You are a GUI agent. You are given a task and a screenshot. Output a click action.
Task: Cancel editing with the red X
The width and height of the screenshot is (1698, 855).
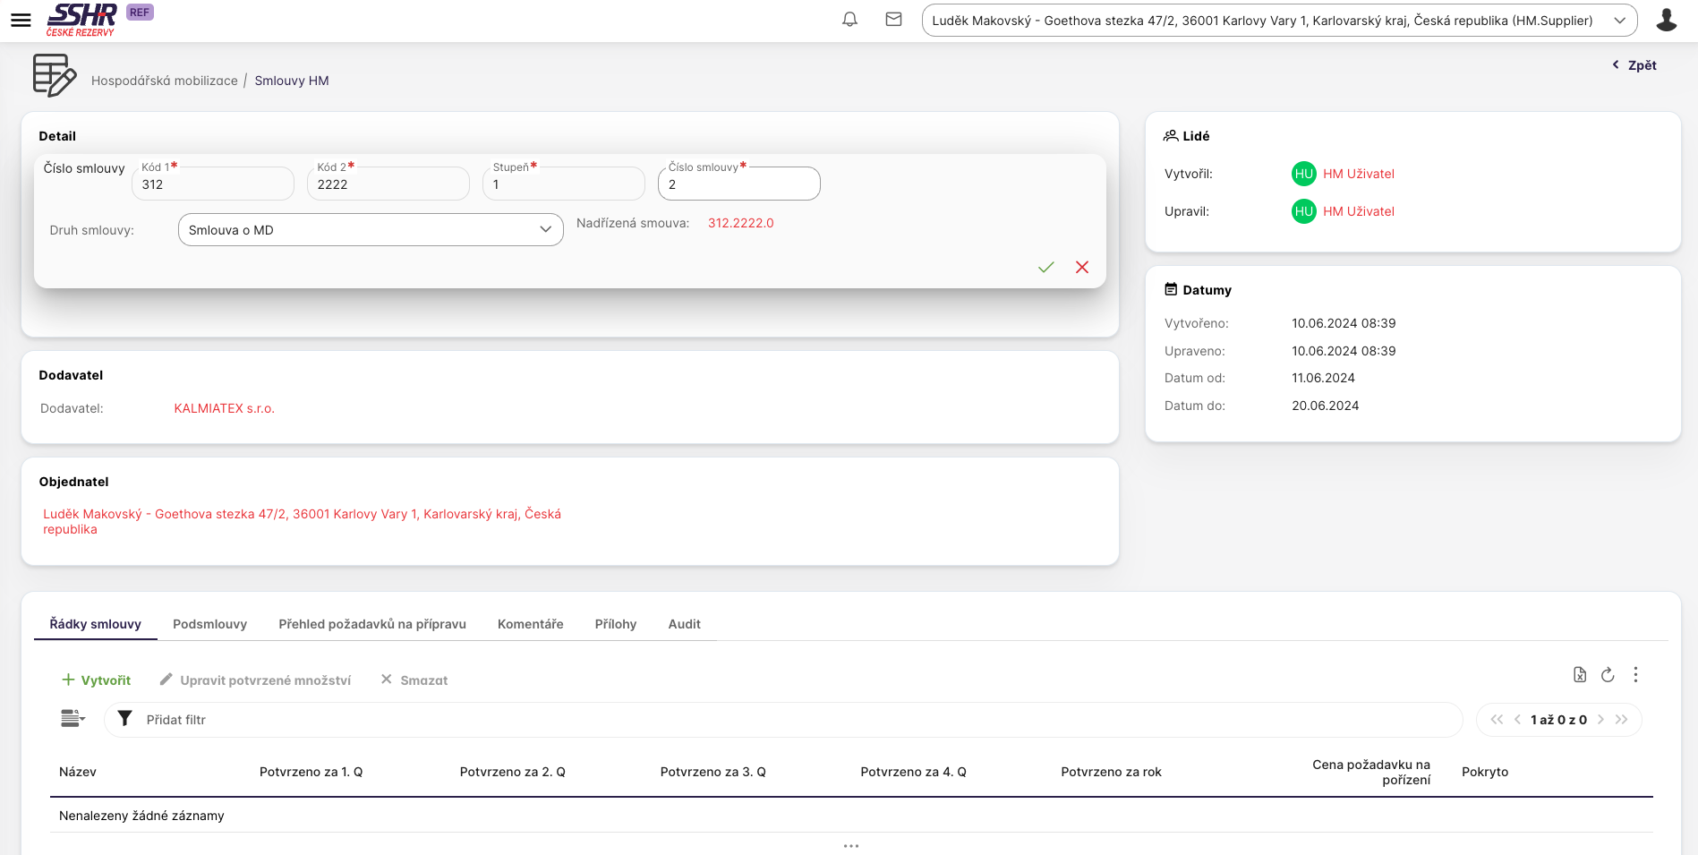pyautogui.click(x=1082, y=267)
